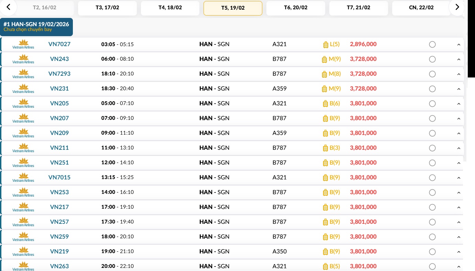Viewport: 475px width, 271px height.
Task: Toggle details chevron for flight VN209
Action: [x=459, y=133]
